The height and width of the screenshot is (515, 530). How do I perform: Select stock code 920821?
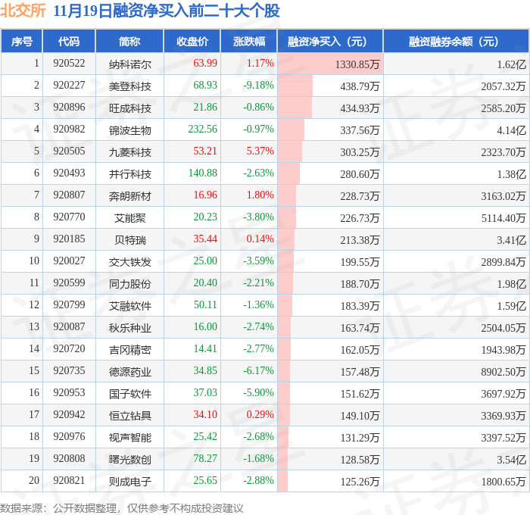(x=69, y=481)
